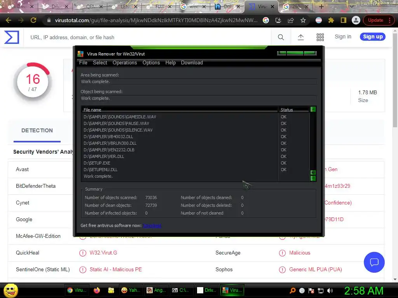Open the Download menu
398x298 pixels.
coord(192,62)
